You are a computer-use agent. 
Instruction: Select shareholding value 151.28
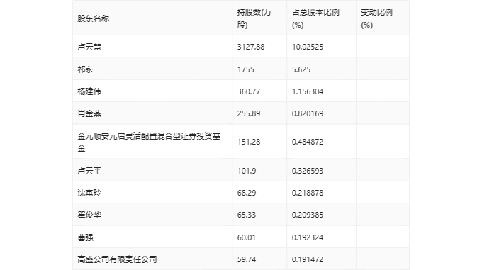click(x=249, y=142)
